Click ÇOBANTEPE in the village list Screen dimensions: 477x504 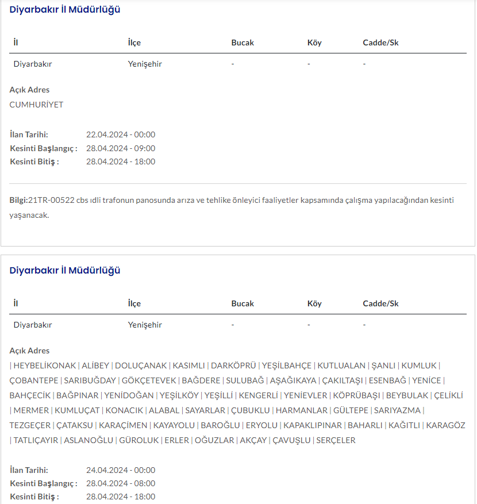pos(34,380)
